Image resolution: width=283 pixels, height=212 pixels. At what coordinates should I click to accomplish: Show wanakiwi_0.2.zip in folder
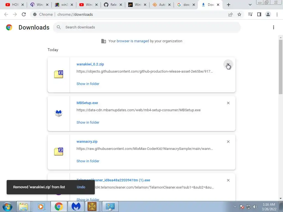[x=88, y=84]
